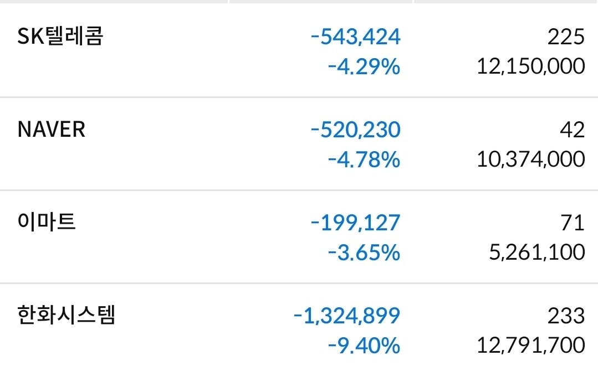
Task: Click SK텔레콤 share quantity 225
Action: coord(566,37)
